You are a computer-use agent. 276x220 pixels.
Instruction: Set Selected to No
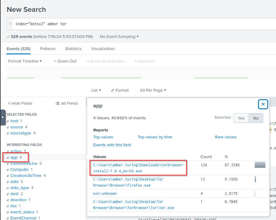coord(256,118)
